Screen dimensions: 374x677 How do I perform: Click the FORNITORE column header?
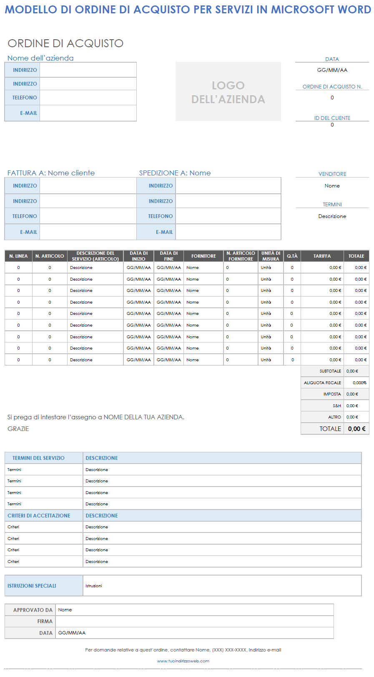click(203, 256)
